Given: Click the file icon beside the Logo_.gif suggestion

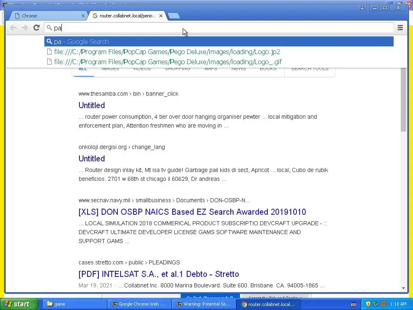Looking at the screenshot, I should point(49,62).
